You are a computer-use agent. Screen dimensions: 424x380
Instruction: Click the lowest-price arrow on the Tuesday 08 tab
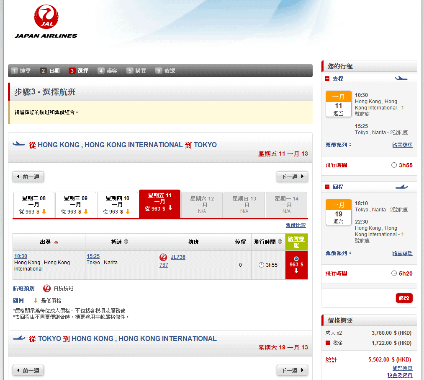44,211
